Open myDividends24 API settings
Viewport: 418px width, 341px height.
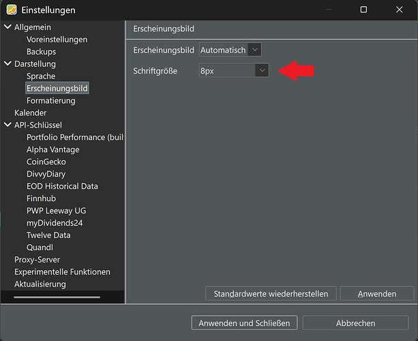(x=55, y=223)
